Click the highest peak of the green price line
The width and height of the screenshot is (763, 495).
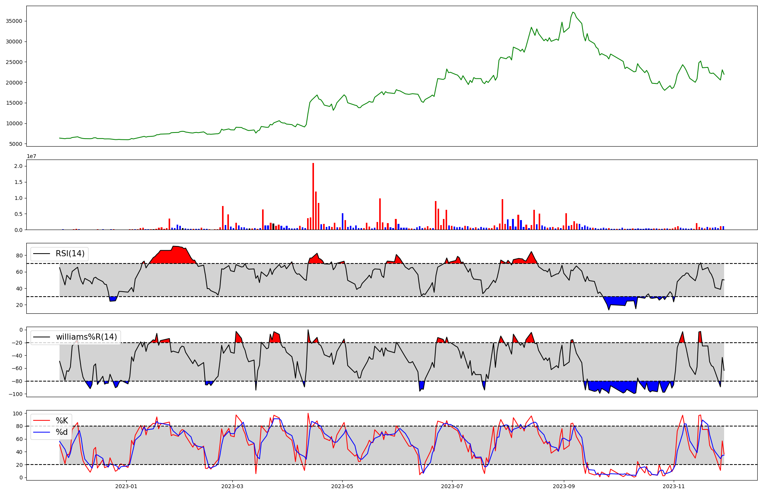(x=573, y=12)
